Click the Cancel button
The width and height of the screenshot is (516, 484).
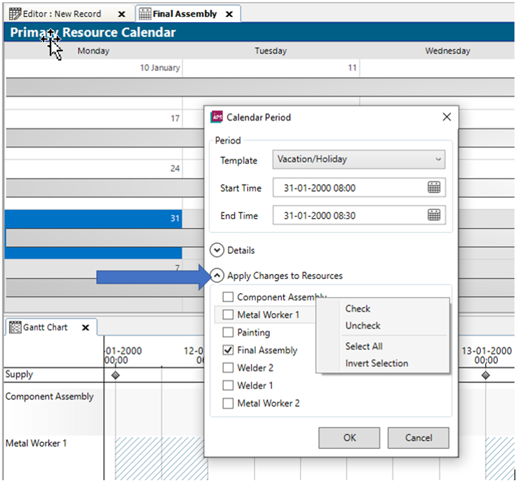[418, 438]
